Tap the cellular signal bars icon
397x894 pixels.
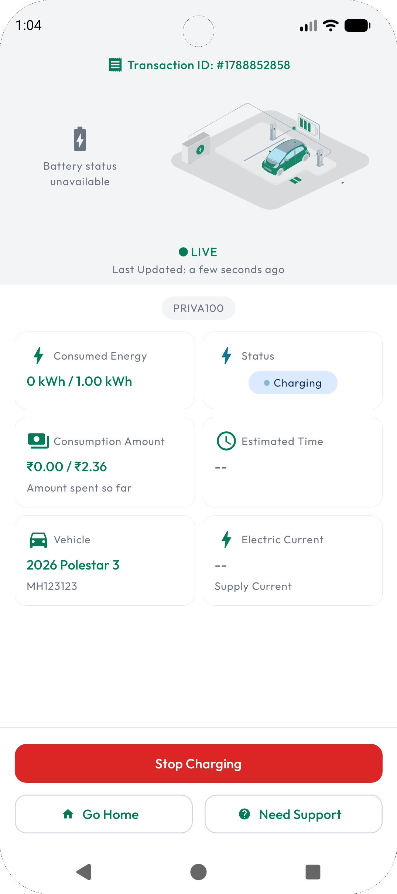(x=309, y=26)
